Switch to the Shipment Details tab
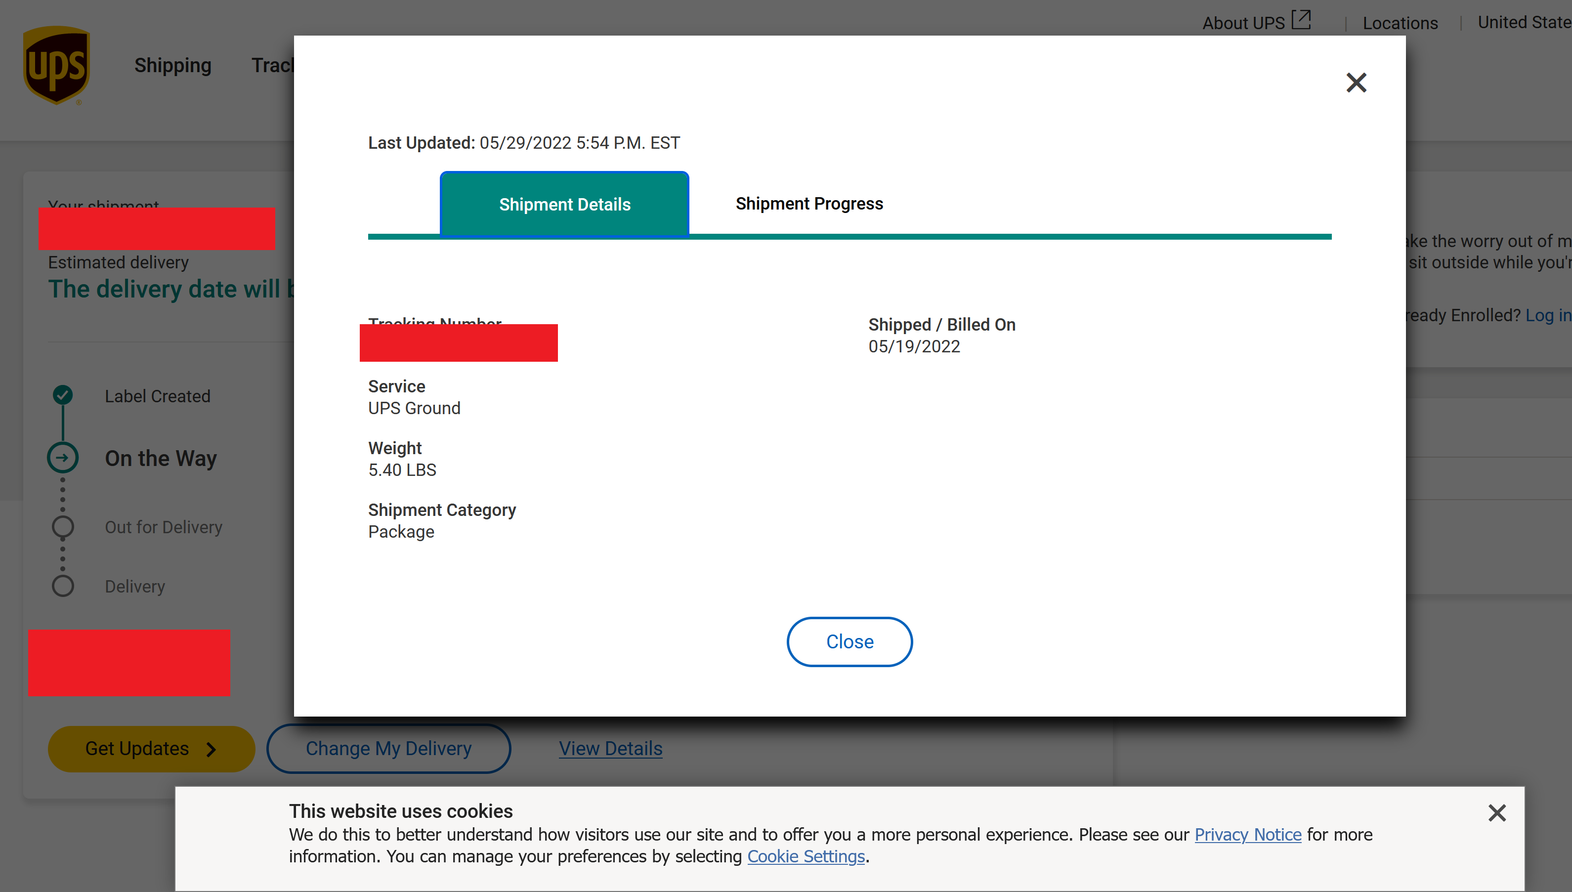 (564, 204)
